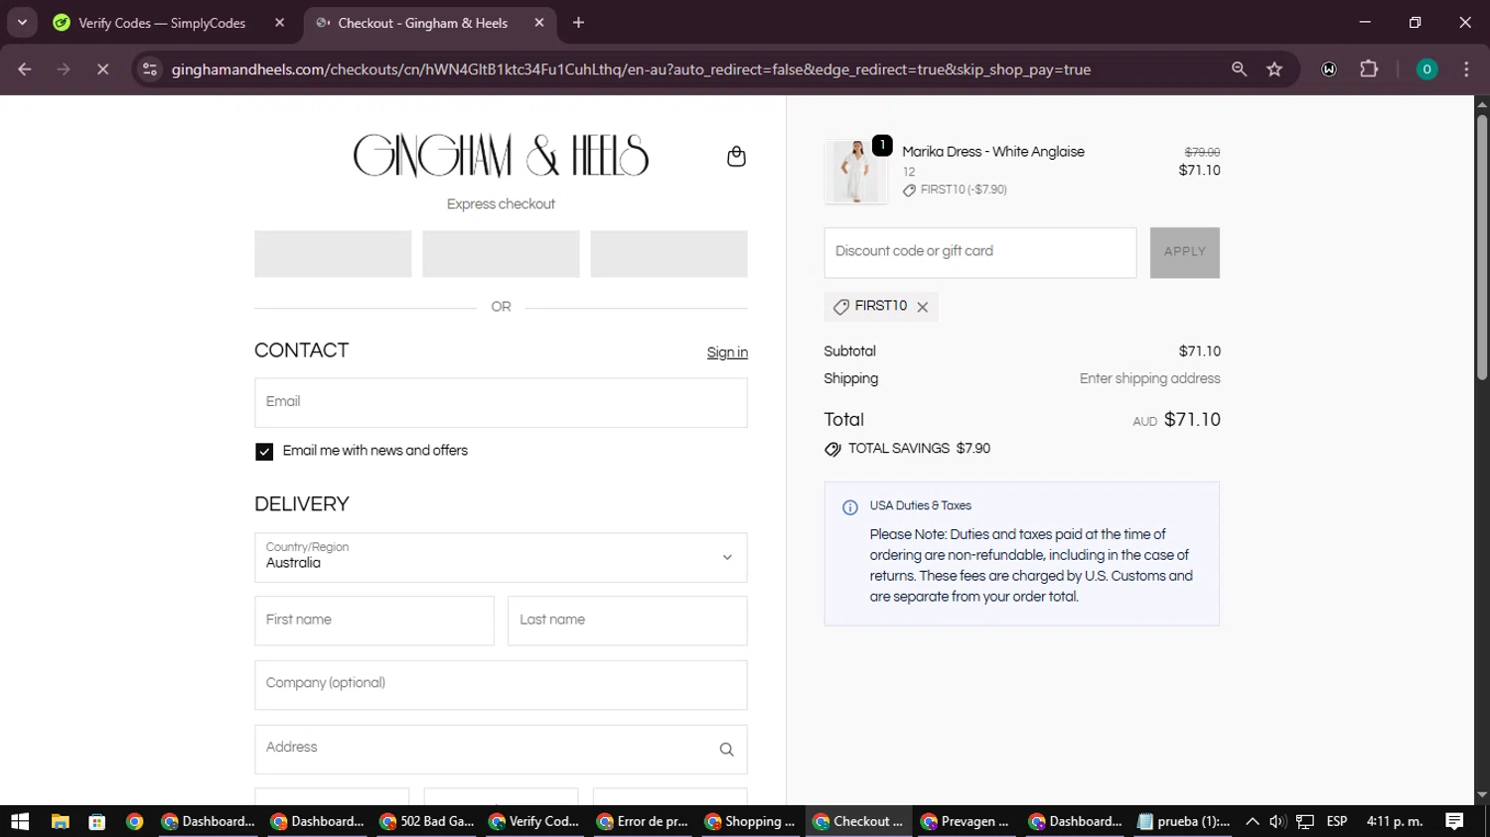This screenshot has width=1490, height=837.
Task: Click the TOTAL SAVINGS $7.90 text
Action: [x=919, y=449]
